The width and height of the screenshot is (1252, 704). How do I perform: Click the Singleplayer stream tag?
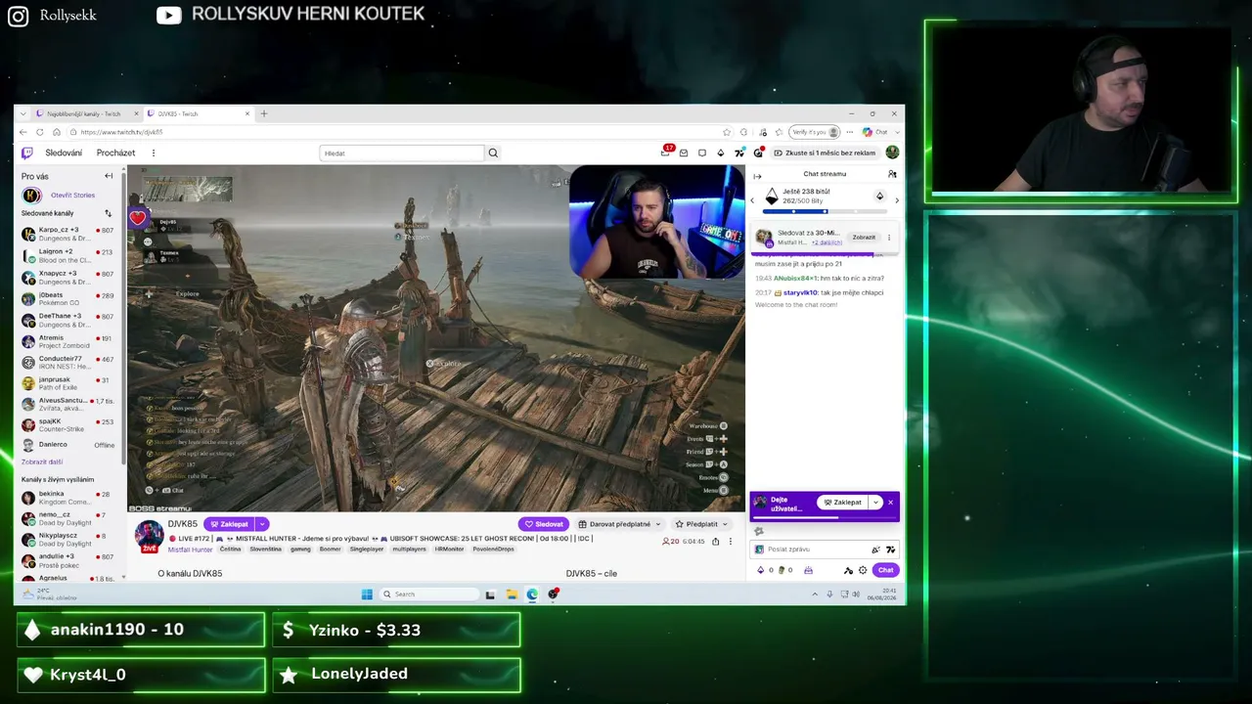pyautogui.click(x=367, y=550)
